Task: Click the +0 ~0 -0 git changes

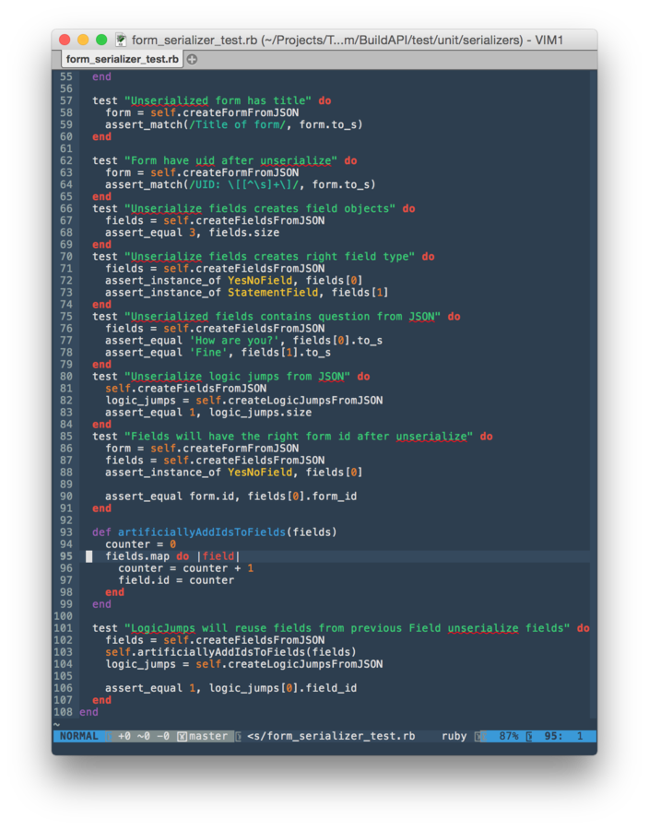Action: pyautogui.click(x=143, y=736)
